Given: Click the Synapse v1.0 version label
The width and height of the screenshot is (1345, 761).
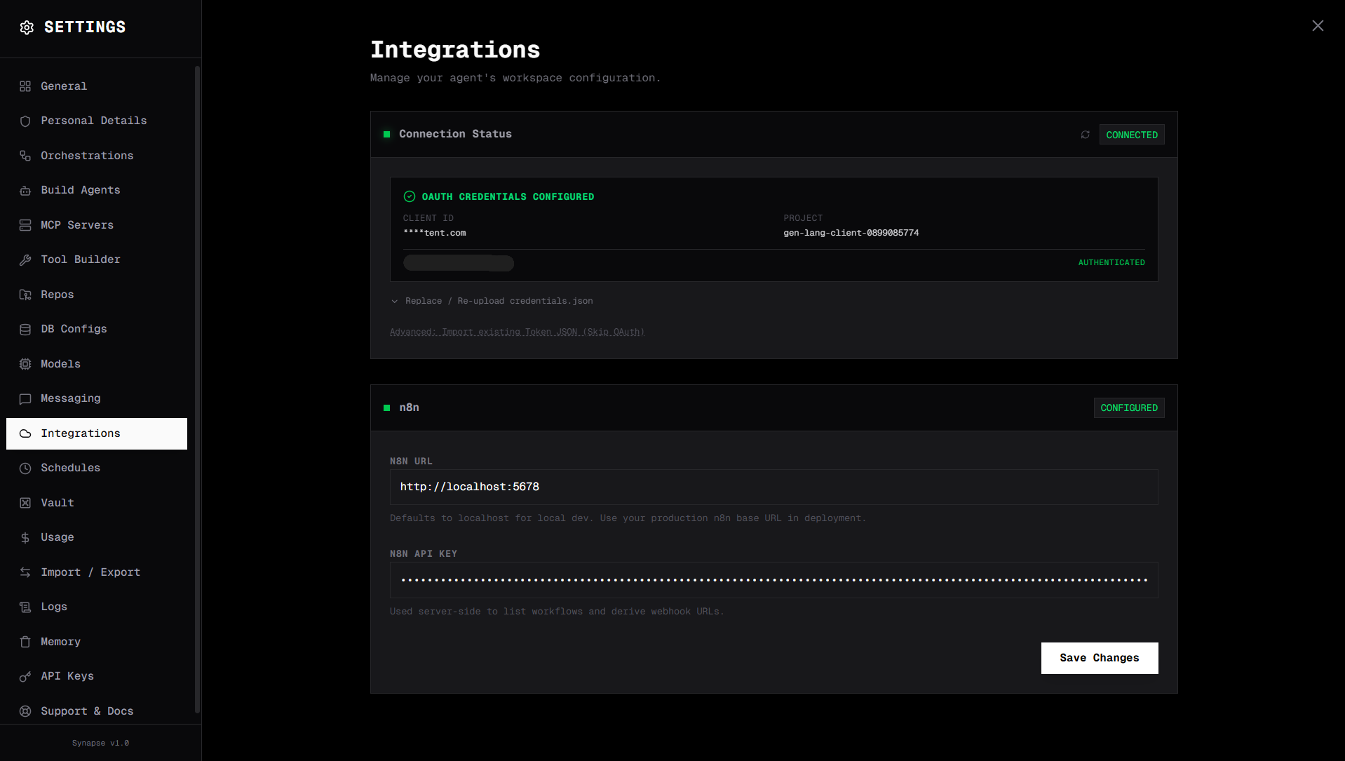Looking at the screenshot, I should pos(100,743).
